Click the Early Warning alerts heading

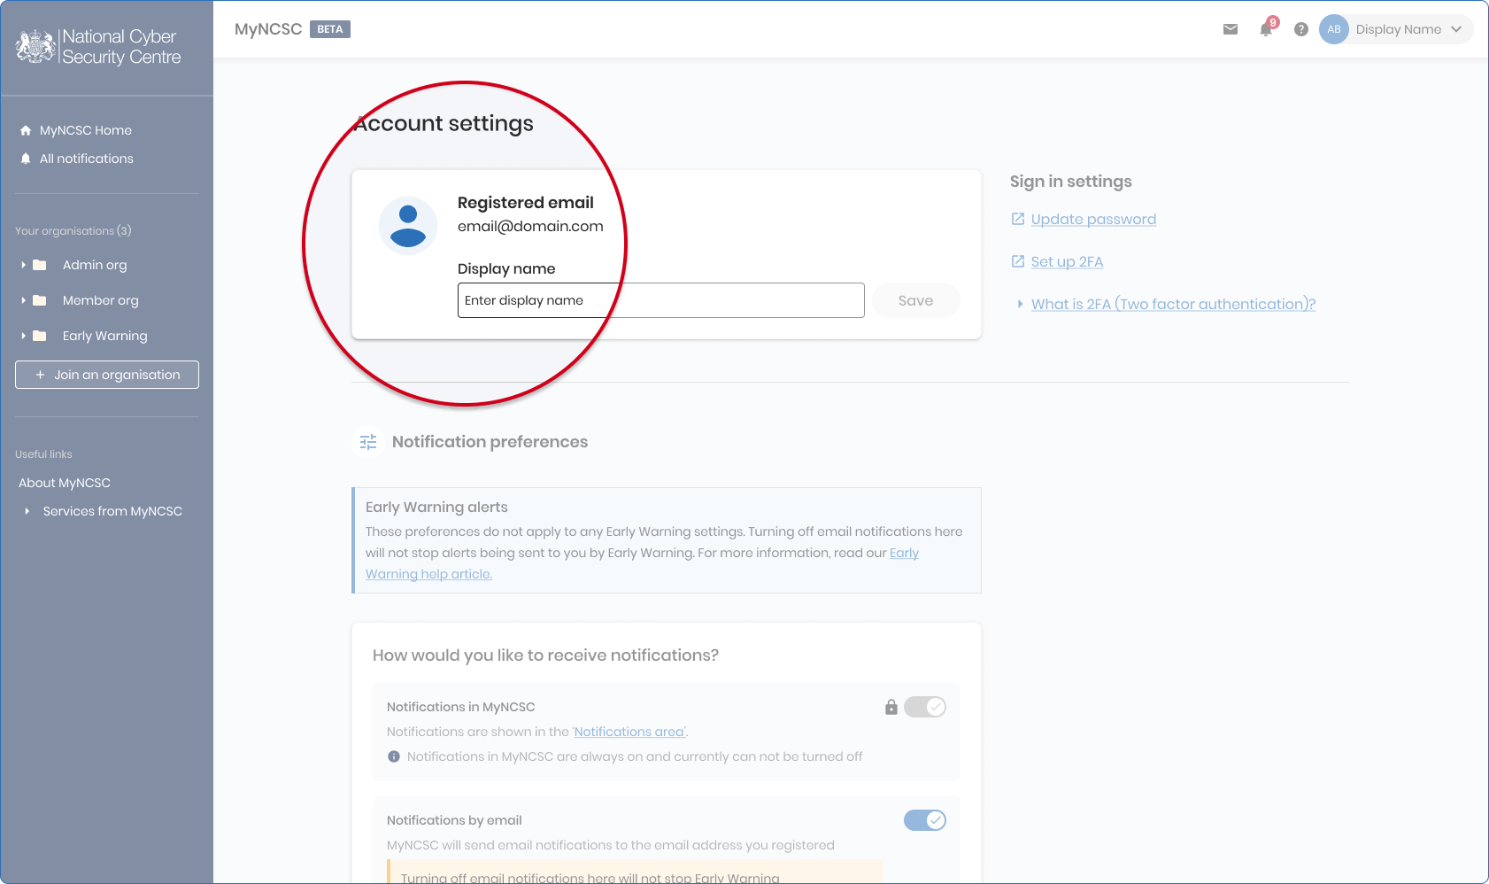[x=436, y=507]
